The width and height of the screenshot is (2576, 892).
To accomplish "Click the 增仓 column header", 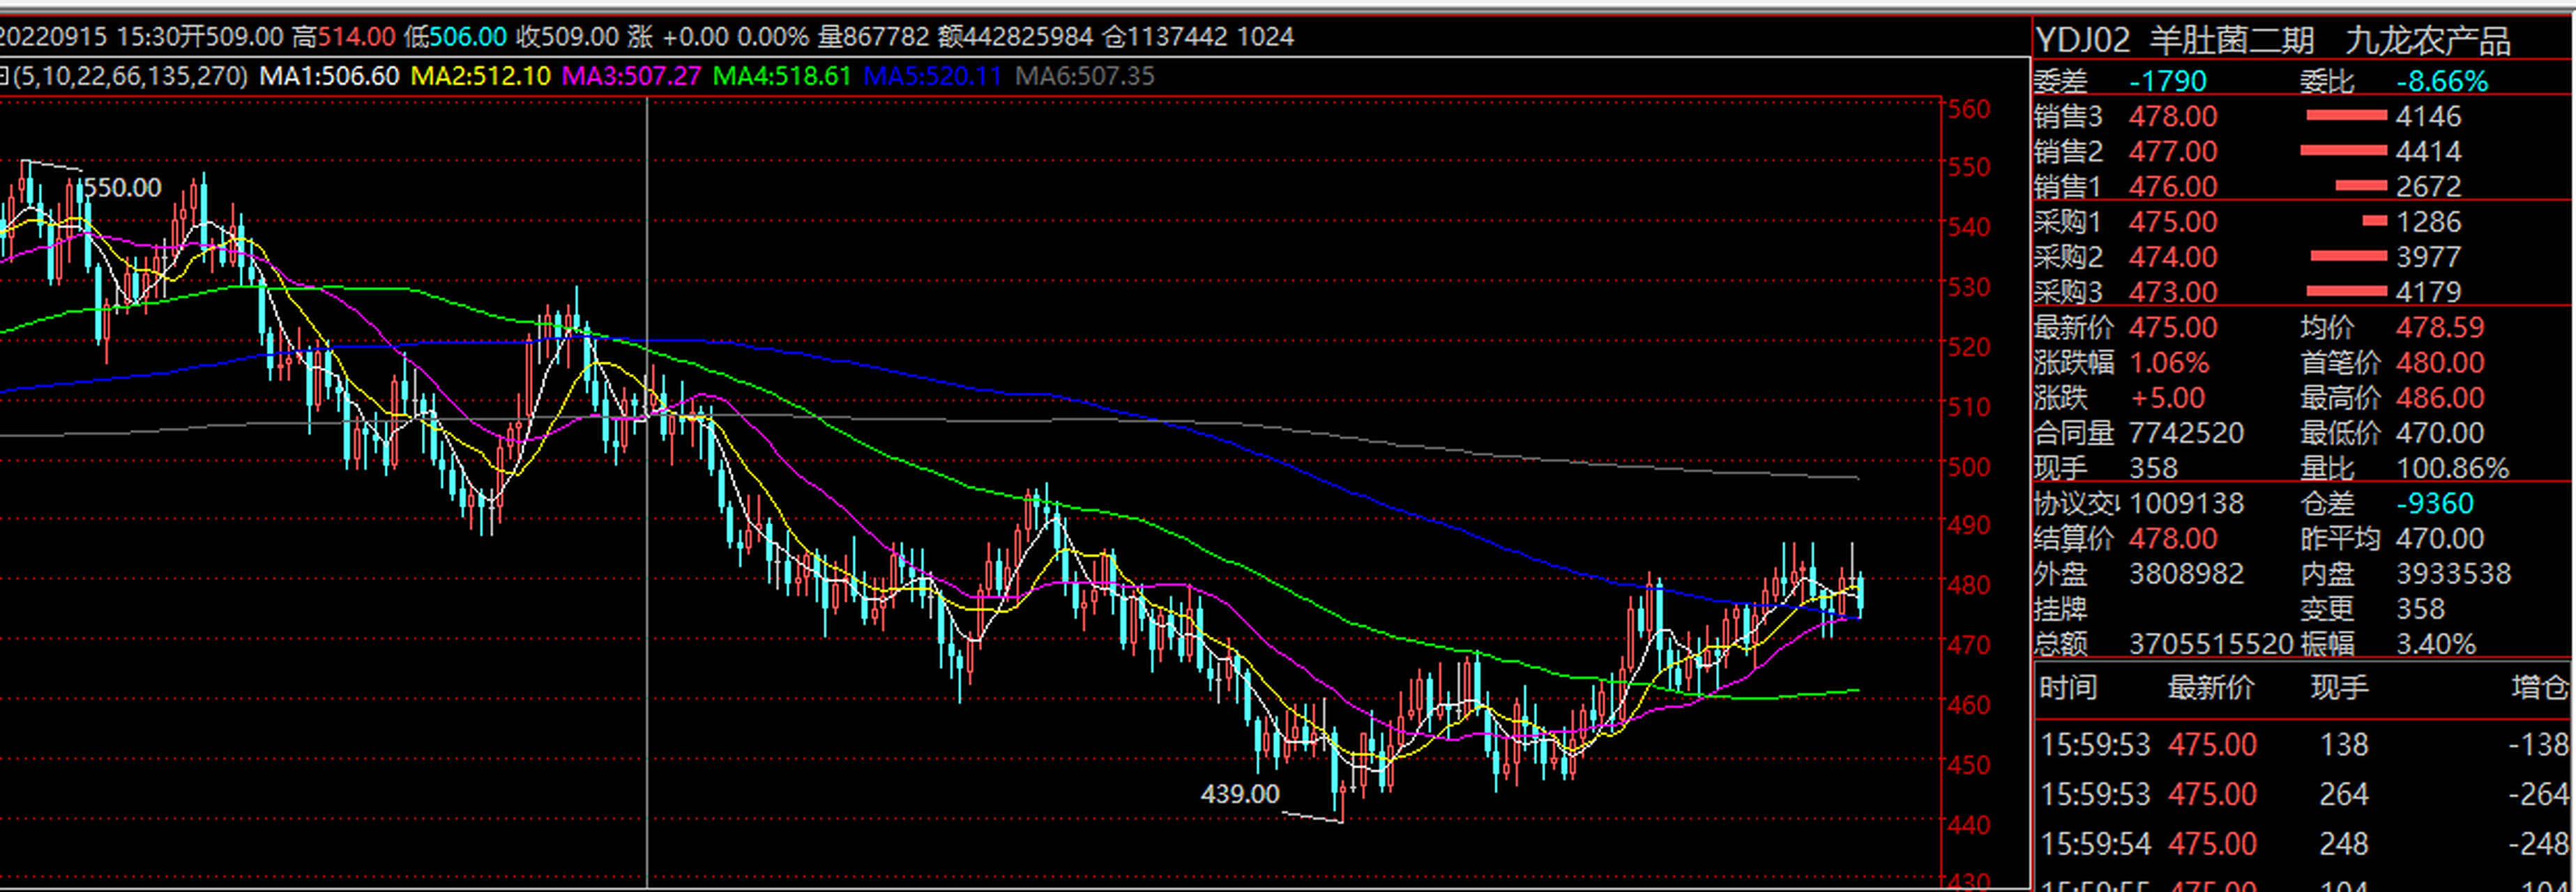I will point(2539,687).
